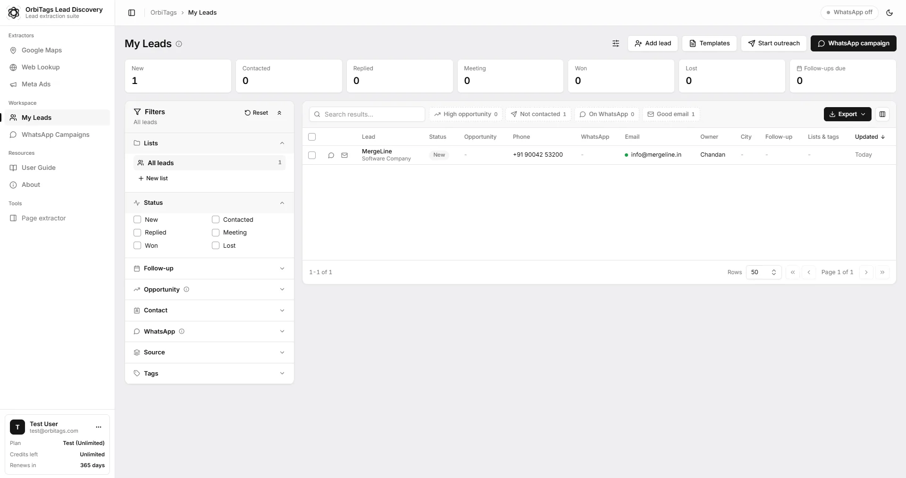Expand the Contact filter section
The width and height of the screenshot is (906, 478).
[x=210, y=310]
